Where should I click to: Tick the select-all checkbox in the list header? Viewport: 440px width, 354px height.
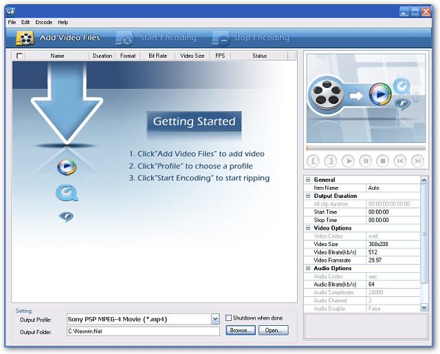(19, 56)
